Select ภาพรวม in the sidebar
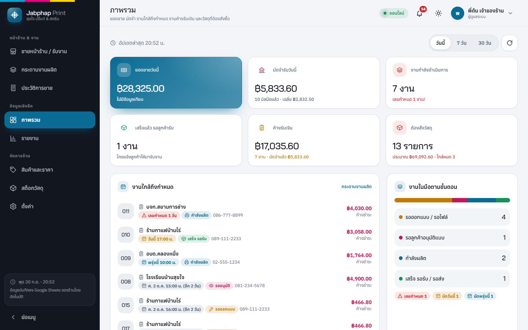 50,120
